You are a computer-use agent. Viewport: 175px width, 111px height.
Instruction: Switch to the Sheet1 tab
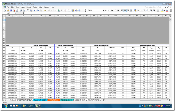pos(14,100)
